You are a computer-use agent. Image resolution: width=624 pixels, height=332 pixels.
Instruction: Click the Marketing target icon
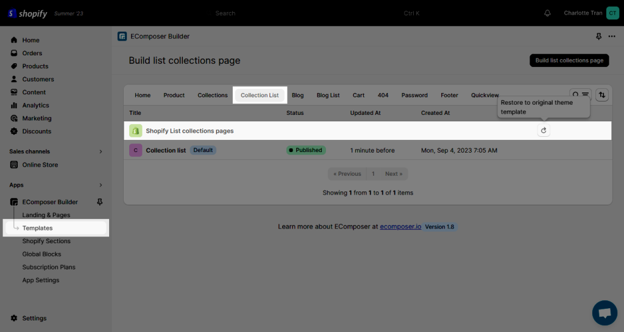[14, 119]
